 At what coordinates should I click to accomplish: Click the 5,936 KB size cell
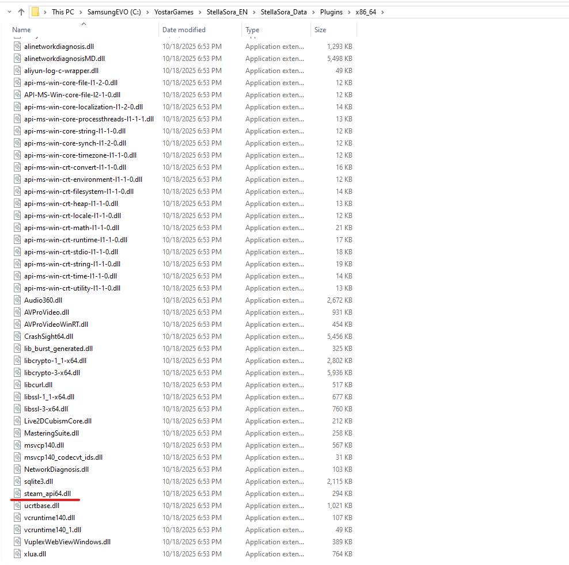340,372
